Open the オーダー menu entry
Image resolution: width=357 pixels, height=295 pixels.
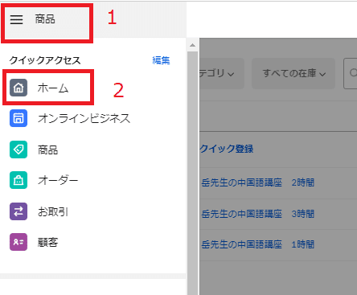(x=58, y=180)
